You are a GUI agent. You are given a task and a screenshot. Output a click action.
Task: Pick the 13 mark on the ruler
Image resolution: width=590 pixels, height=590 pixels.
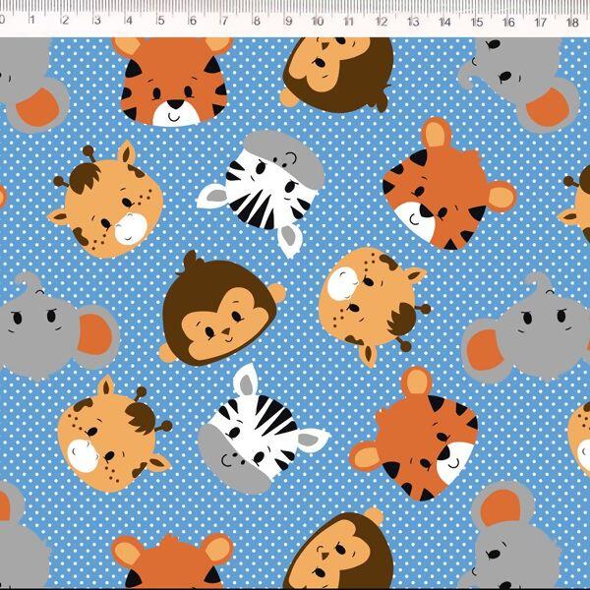[x=413, y=22]
